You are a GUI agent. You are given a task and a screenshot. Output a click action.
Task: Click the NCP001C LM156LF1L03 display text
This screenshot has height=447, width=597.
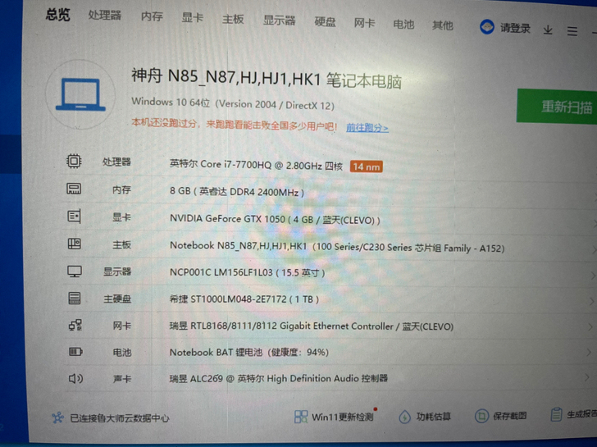[x=247, y=272]
